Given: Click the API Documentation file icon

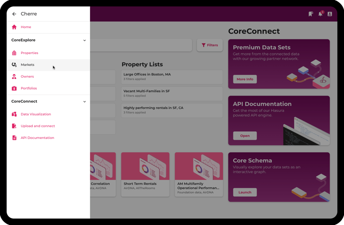Looking at the screenshot, I should 14,138.
